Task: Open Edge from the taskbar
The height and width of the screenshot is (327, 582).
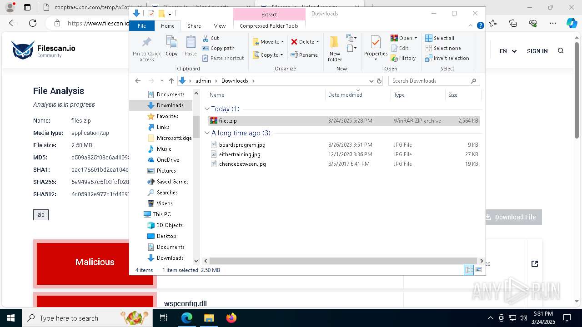Action: point(187,318)
